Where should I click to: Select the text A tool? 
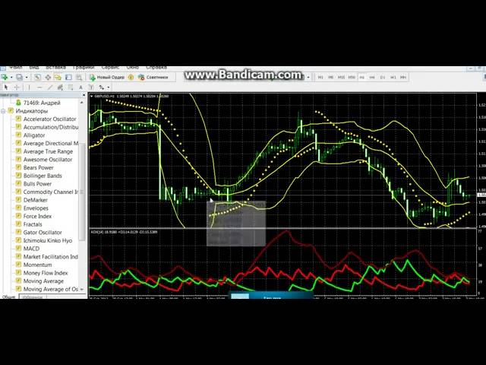[81, 87]
